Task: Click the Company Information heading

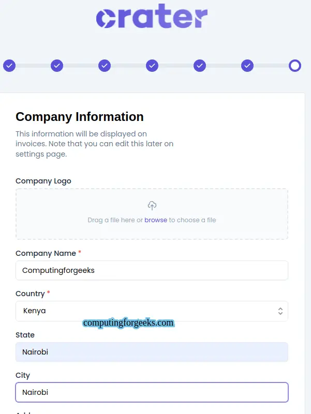Action: click(x=80, y=117)
